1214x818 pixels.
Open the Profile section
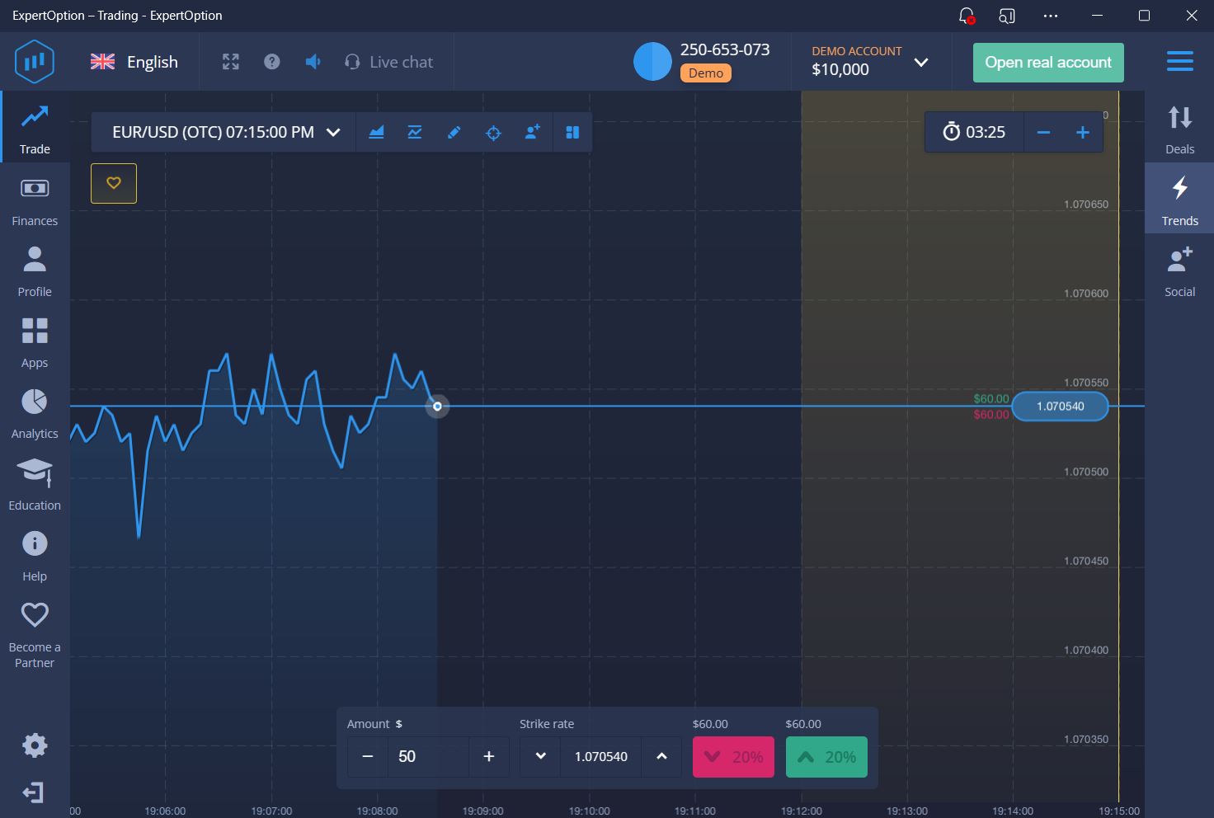(x=34, y=269)
